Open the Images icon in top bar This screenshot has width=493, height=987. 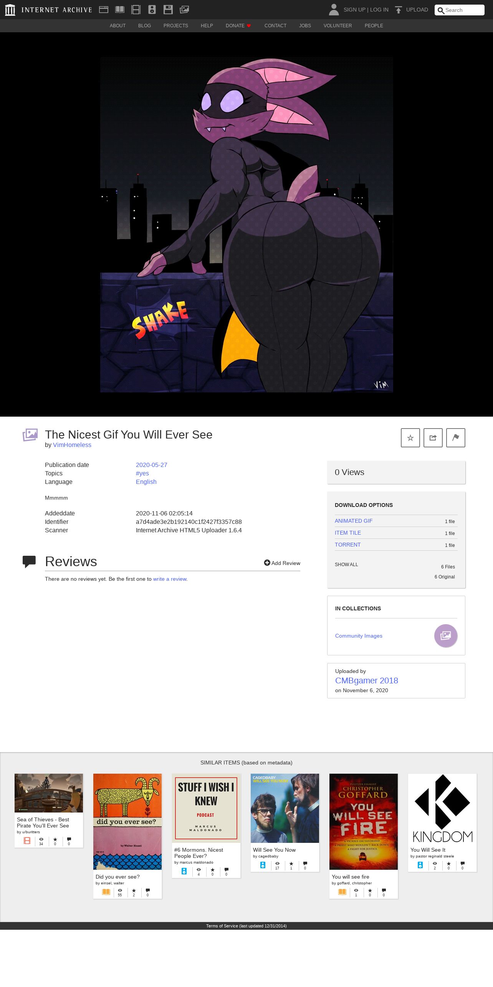tap(184, 10)
